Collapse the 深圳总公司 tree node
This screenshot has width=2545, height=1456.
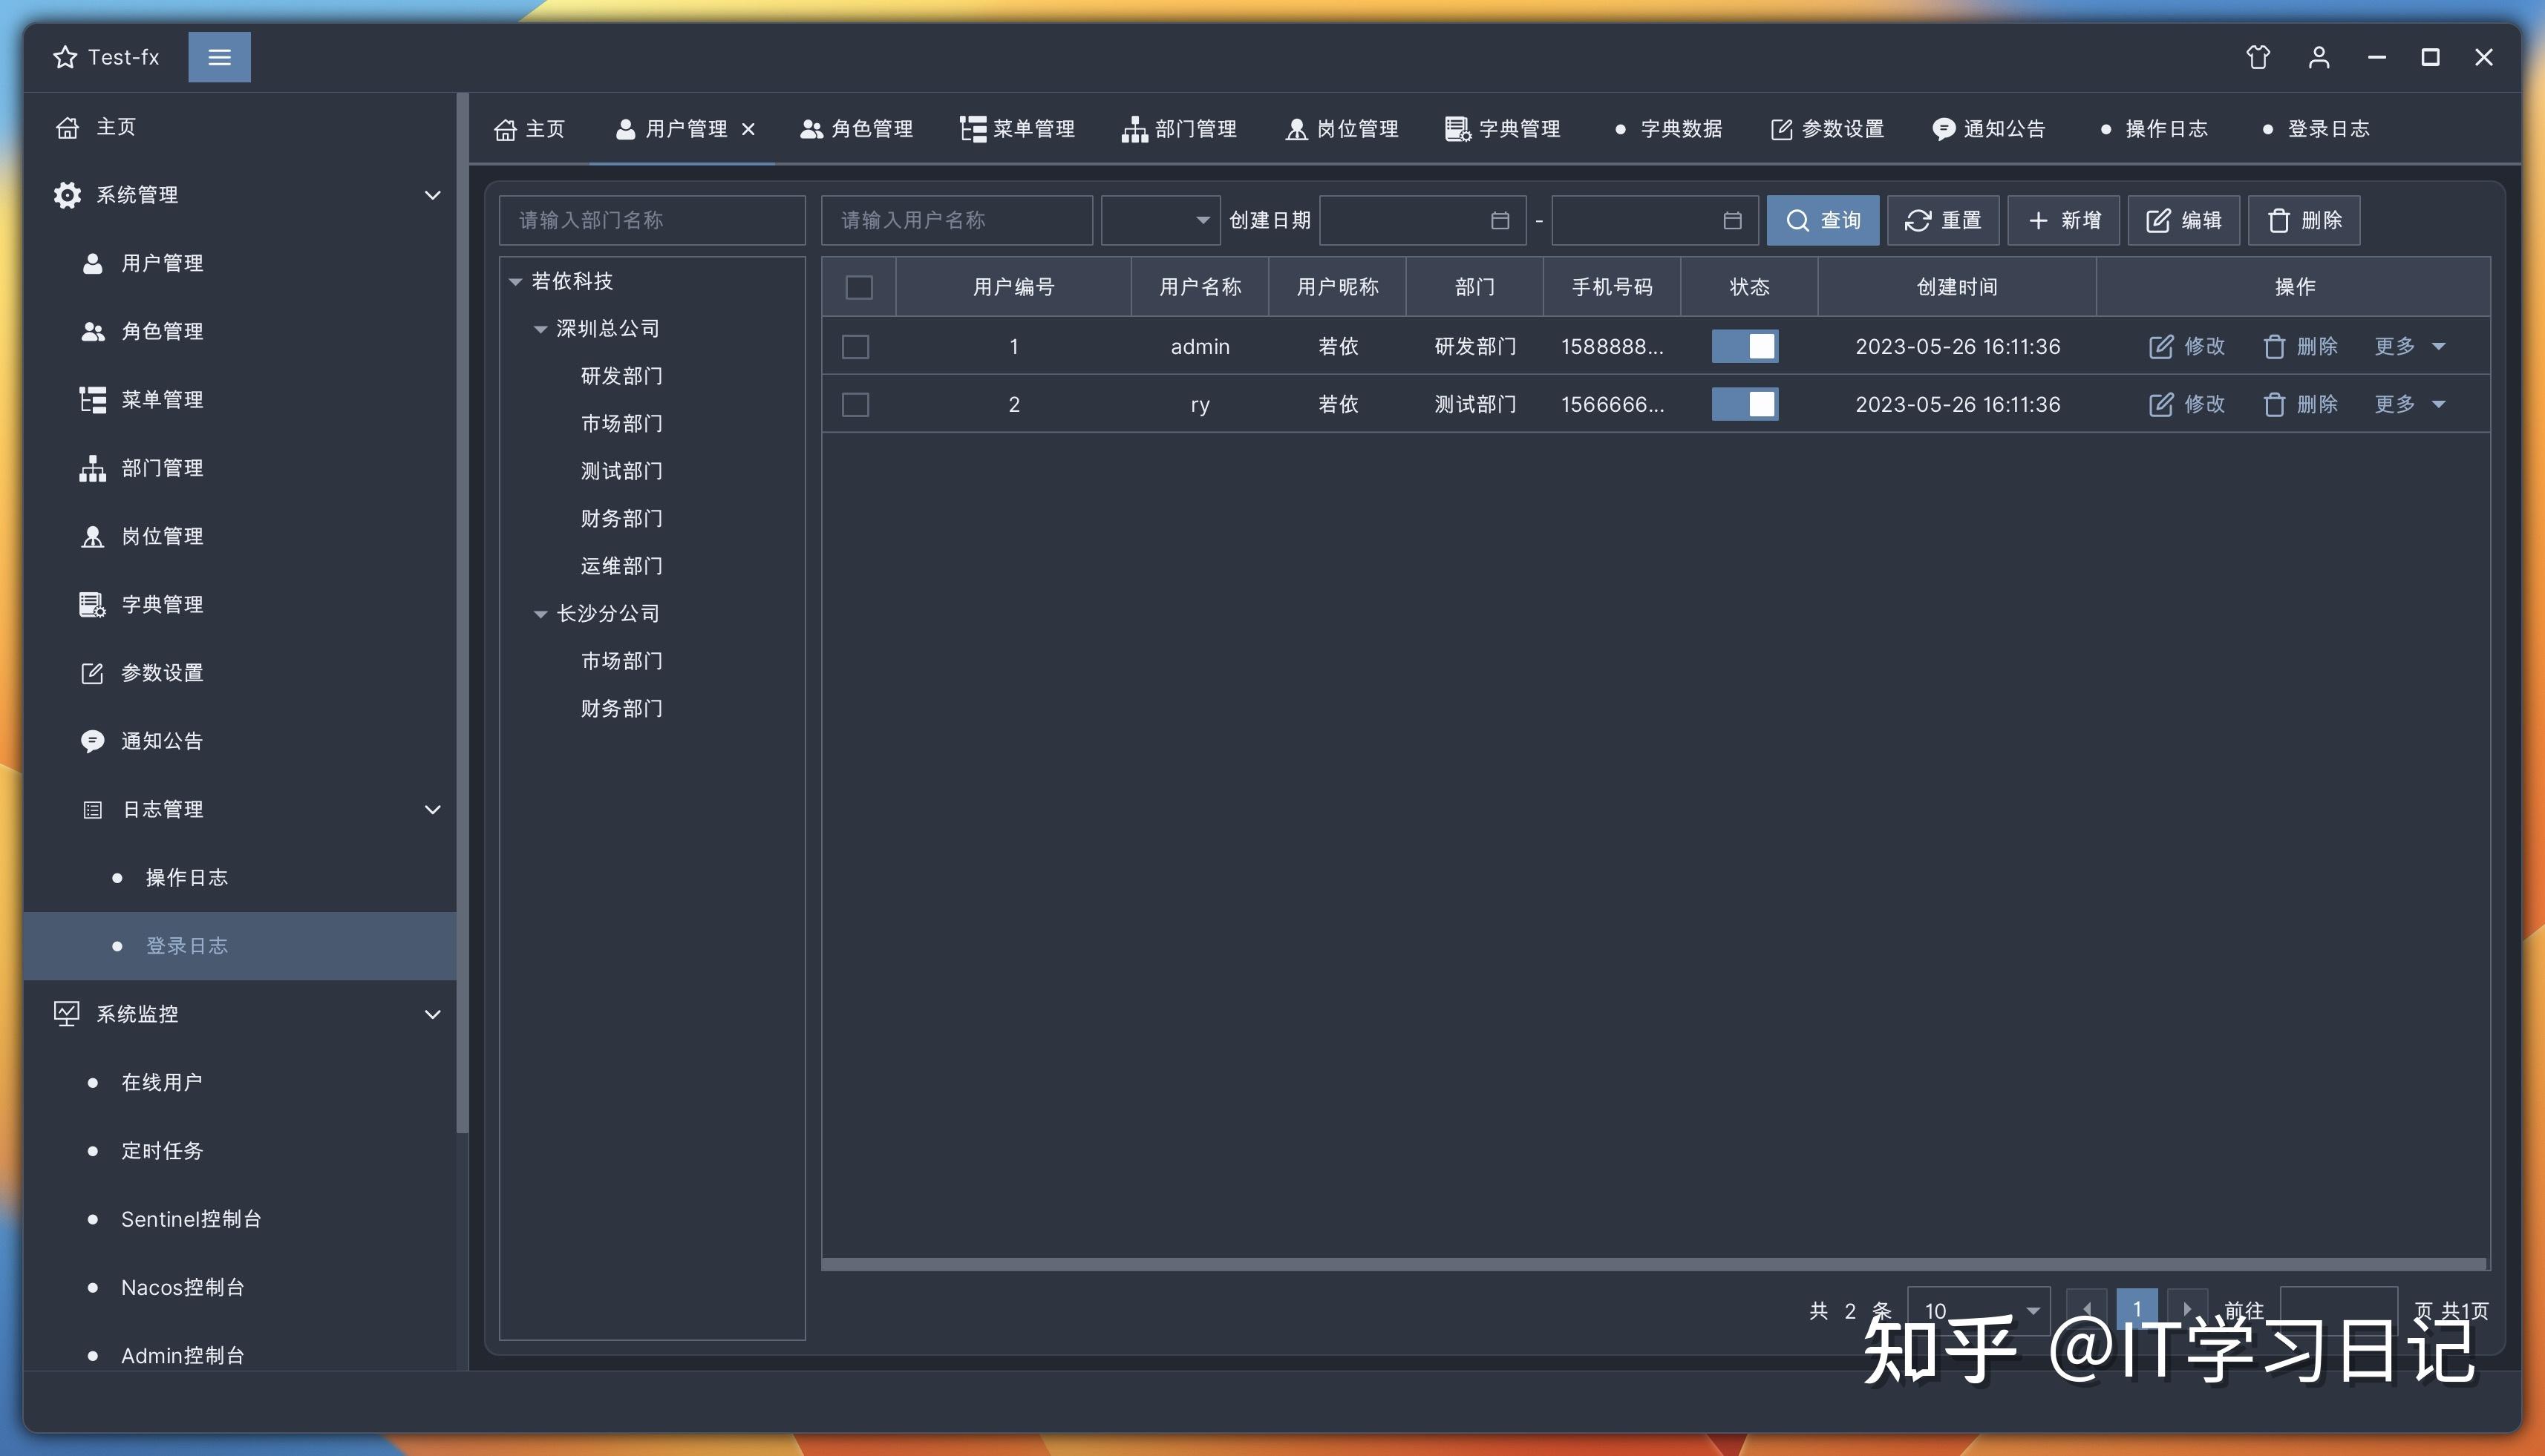click(540, 328)
